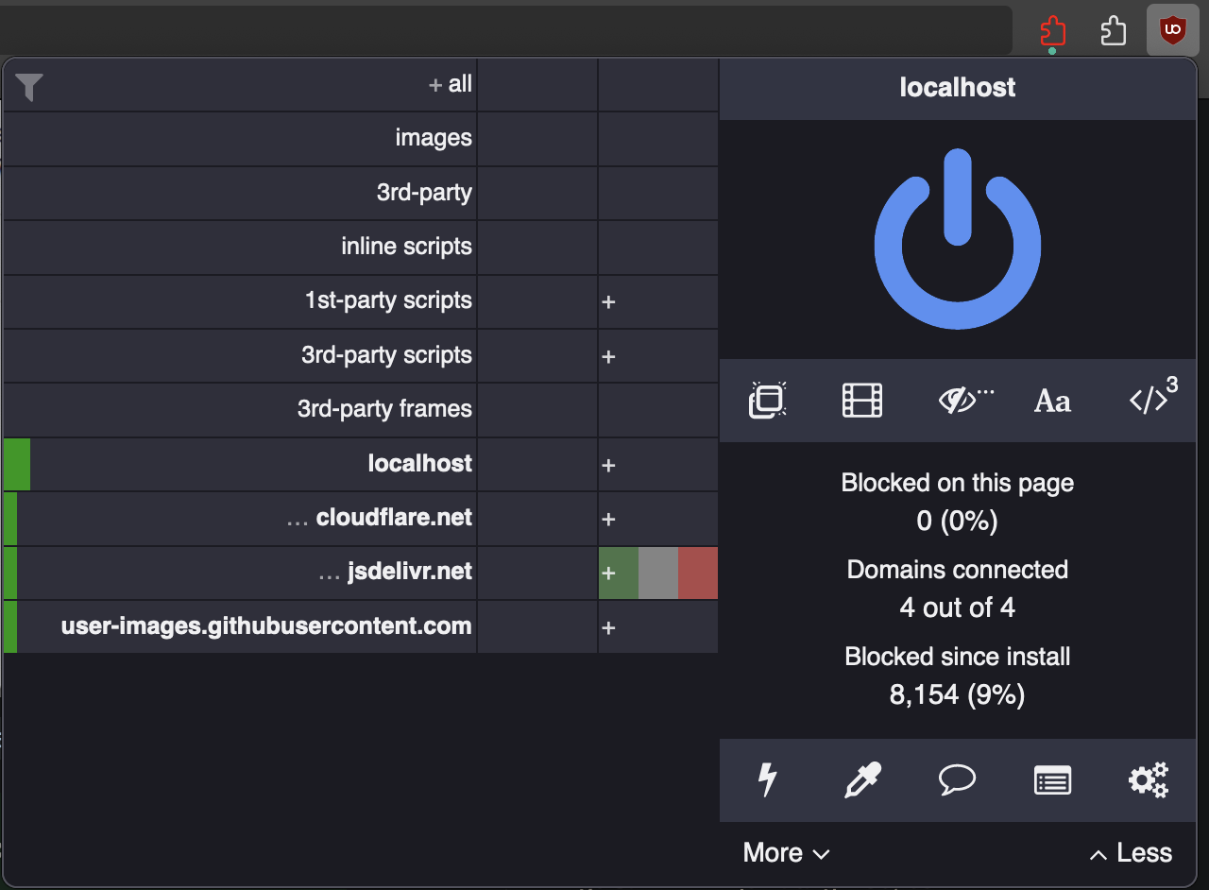Open the dashboard gears icon
The image size is (1209, 890).
coord(1149,780)
